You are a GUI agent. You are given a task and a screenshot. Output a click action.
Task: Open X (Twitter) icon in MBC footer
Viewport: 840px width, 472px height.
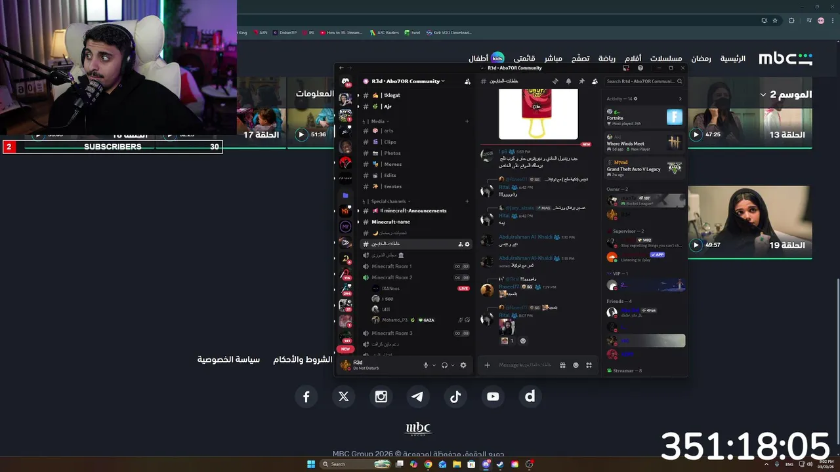343,396
